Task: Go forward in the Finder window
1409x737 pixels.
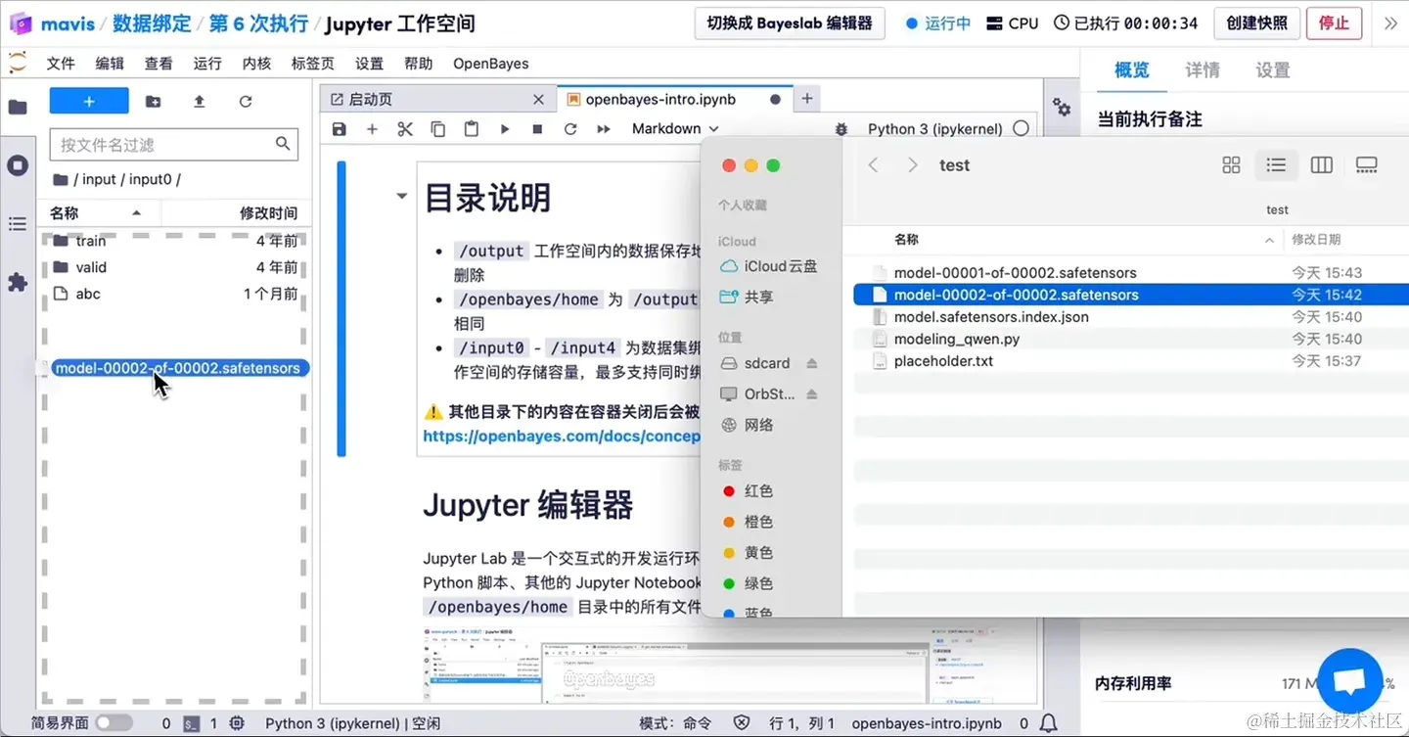Action: click(912, 165)
